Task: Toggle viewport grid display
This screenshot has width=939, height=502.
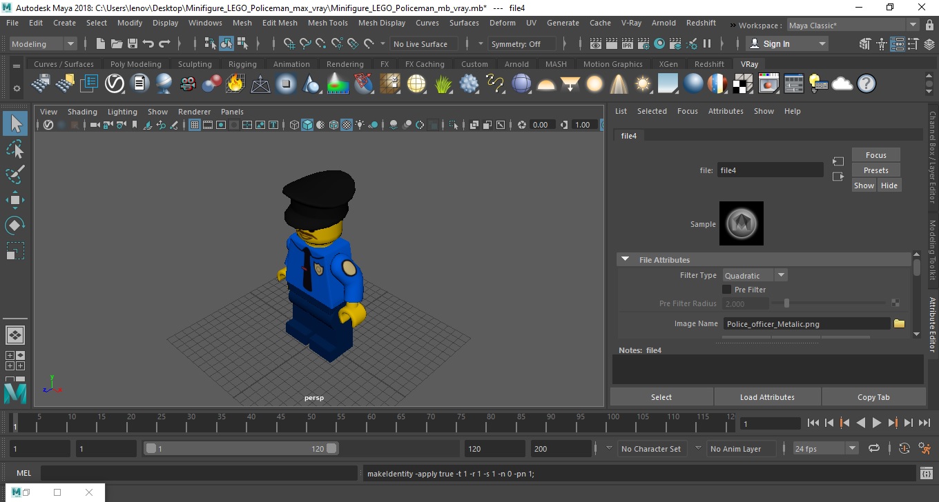Action: click(x=195, y=125)
